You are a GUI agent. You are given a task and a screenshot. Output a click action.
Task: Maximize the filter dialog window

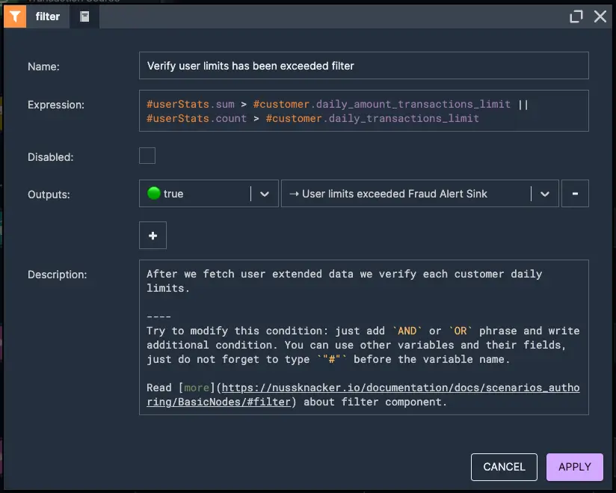coord(576,16)
